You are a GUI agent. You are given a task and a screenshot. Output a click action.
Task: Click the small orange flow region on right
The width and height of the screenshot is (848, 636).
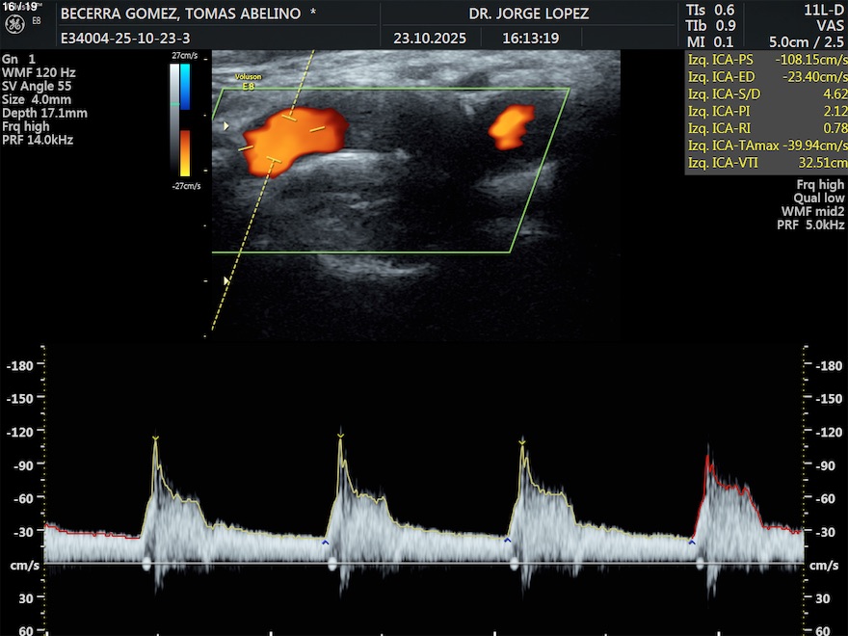click(511, 125)
